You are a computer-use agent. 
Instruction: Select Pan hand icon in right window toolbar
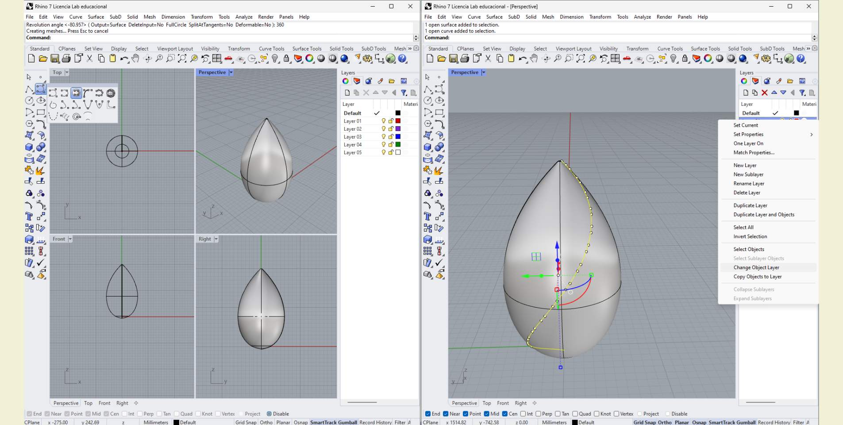click(x=534, y=58)
